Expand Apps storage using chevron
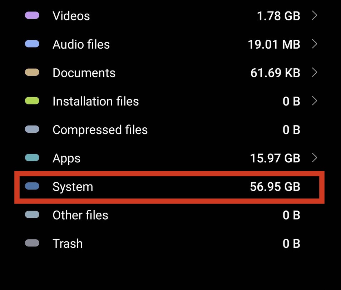The width and height of the screenshot is (341, 290). tap(314, 158)
